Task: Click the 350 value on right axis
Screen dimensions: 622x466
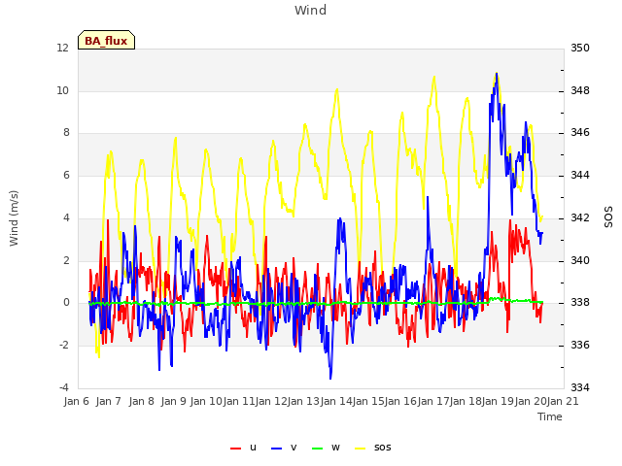Action: click(580, 48)
